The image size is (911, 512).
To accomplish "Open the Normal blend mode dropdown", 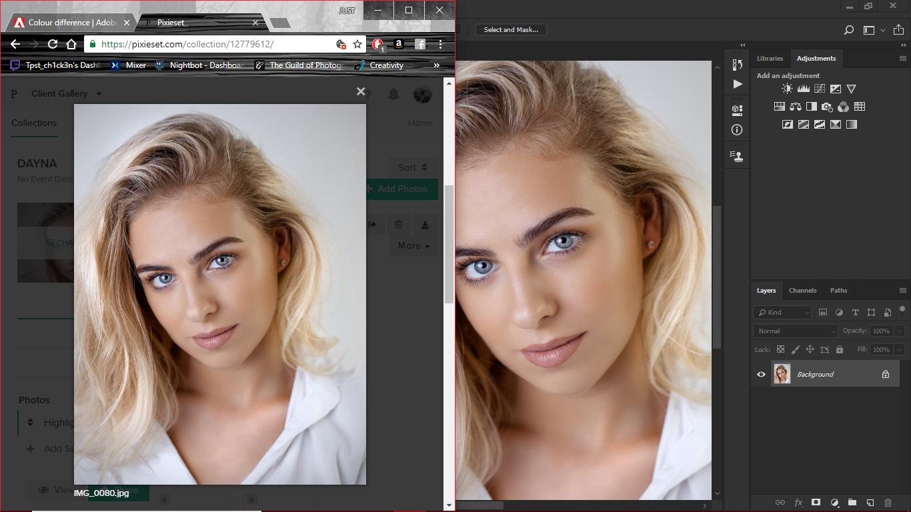I will (x=796, y=331).
